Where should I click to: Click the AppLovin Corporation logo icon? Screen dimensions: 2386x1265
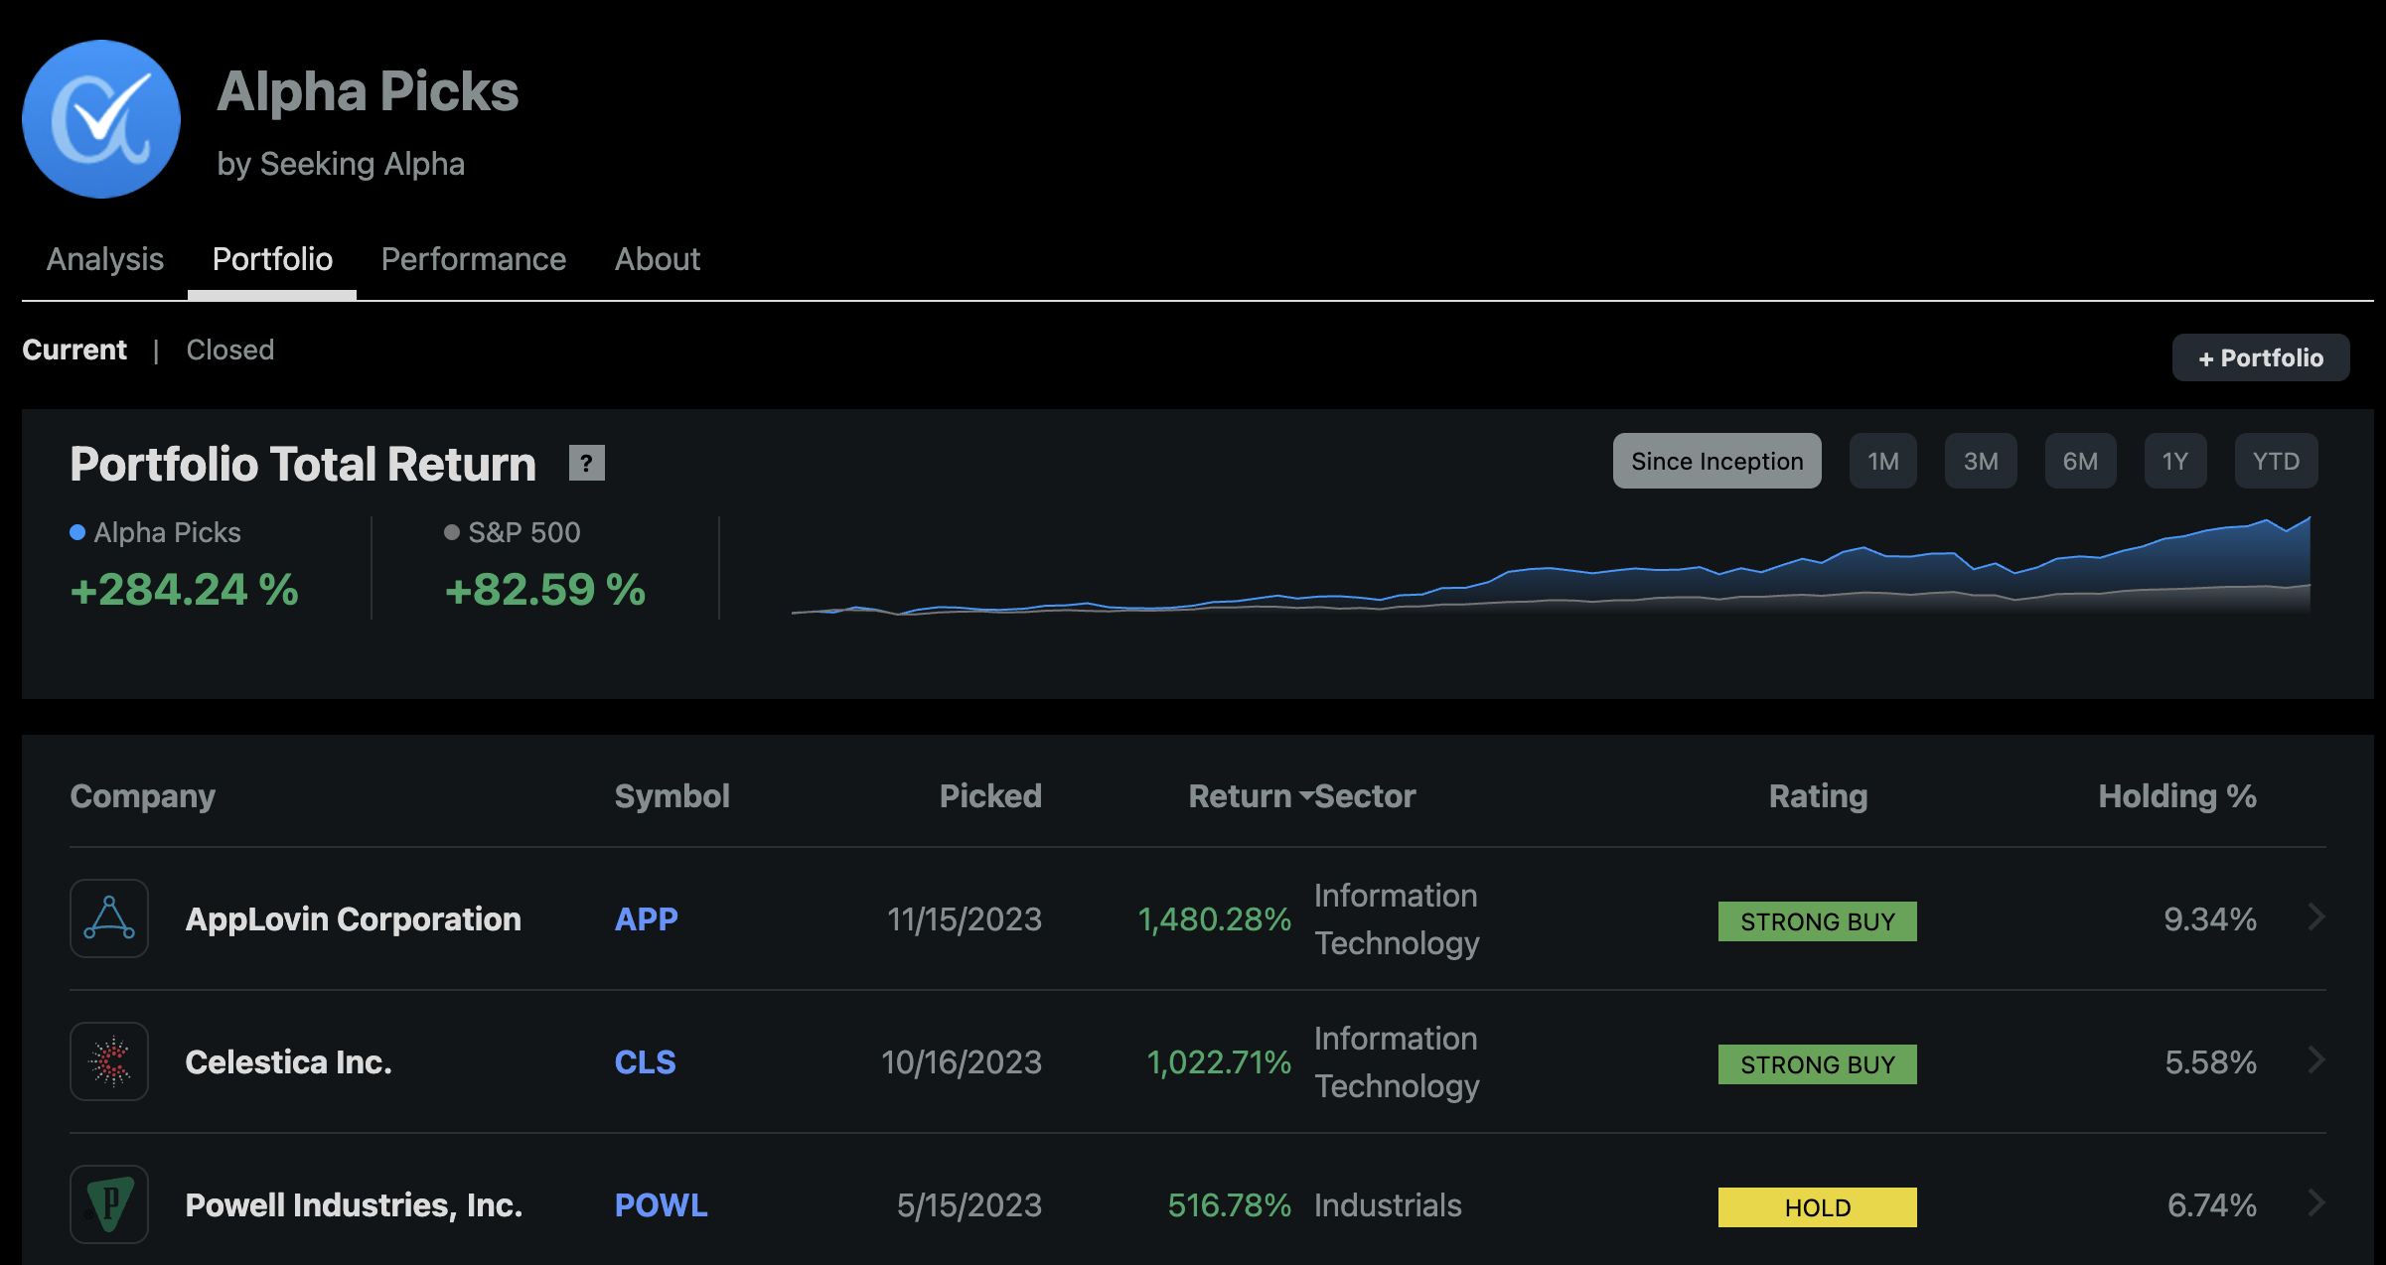coord(109,918)
